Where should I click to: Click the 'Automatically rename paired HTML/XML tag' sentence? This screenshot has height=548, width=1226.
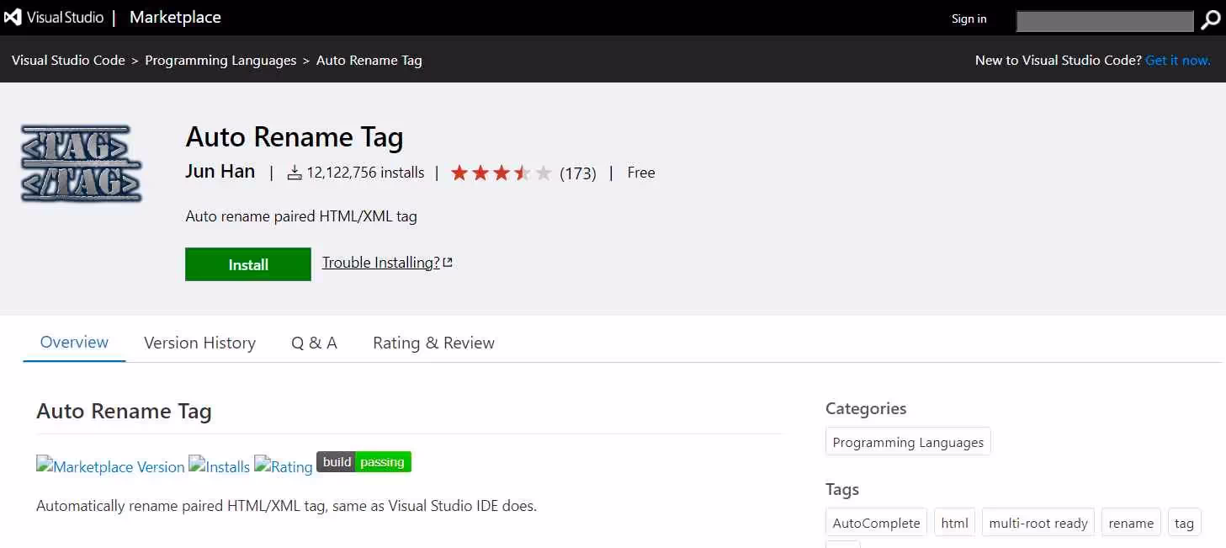286,506
